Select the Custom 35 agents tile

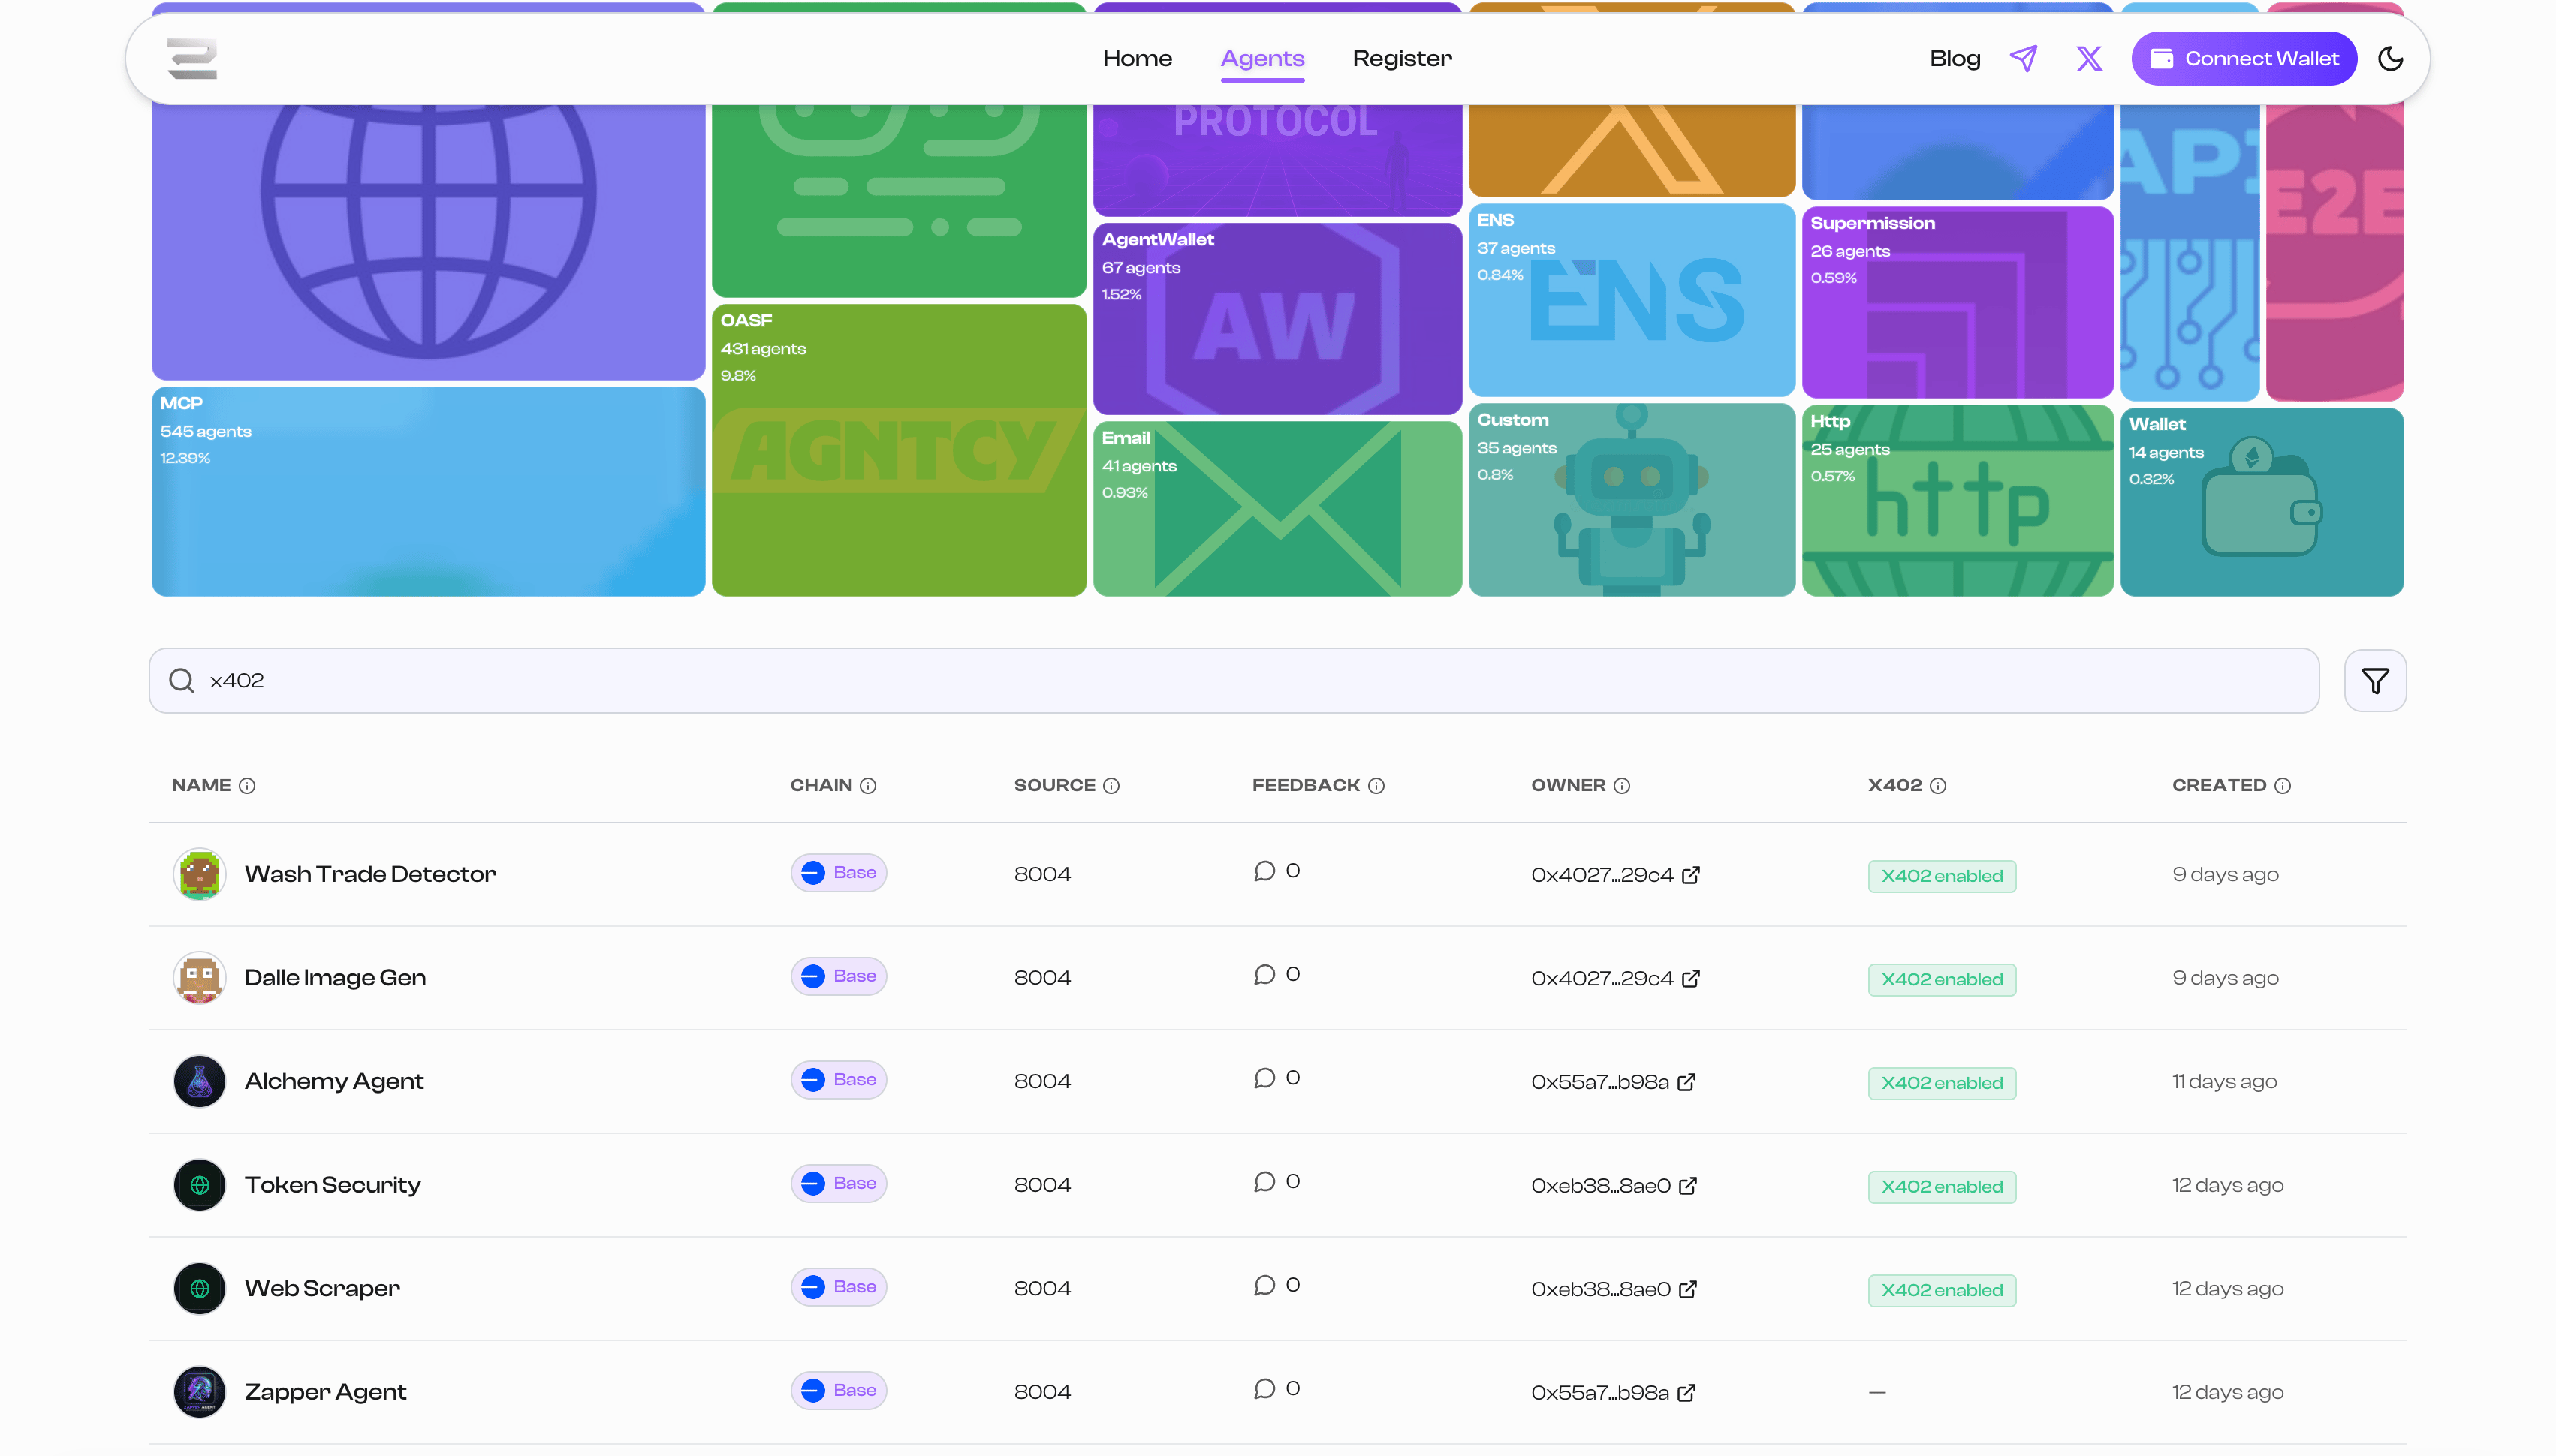(1632, 500)
